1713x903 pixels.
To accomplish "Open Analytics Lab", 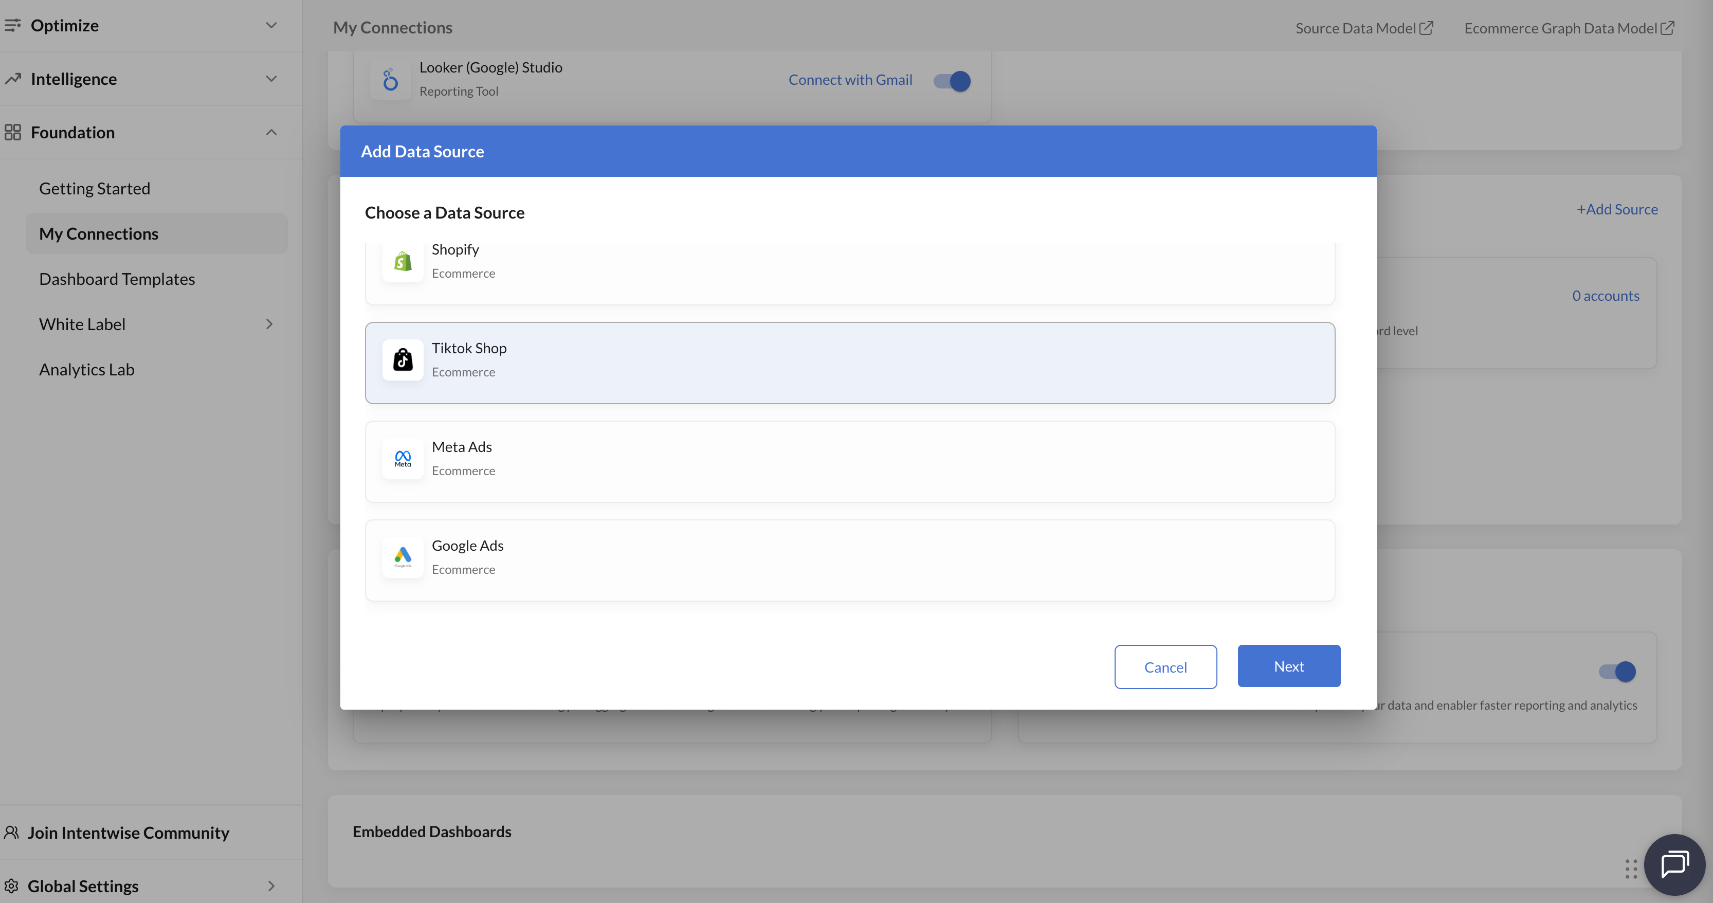I will coord(86,369).
